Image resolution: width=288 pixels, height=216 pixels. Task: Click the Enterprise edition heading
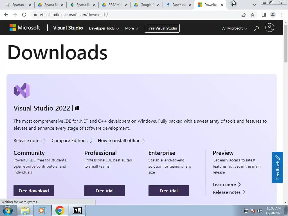(162, 153)
